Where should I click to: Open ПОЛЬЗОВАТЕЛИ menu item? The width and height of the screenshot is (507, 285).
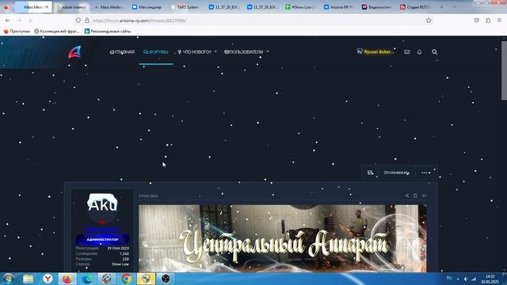(243, 52)
